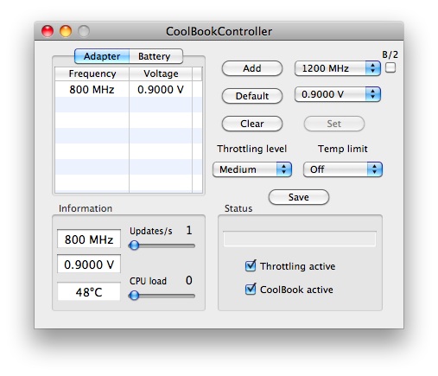The width and height of the screenshot is (438, 376).
Task: Select the 800 MHz table row
Action: 129,89
